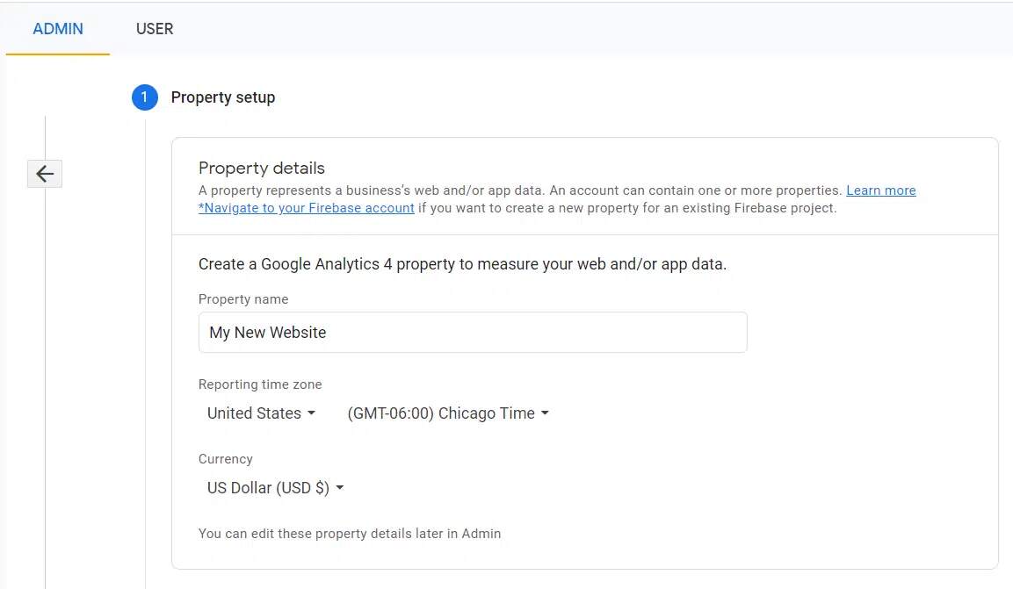Select the text My New Website

point(266,332)
